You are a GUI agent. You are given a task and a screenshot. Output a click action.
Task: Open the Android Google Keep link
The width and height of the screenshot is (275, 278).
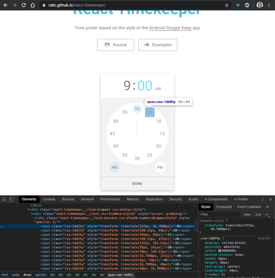(x=170, y=28)
